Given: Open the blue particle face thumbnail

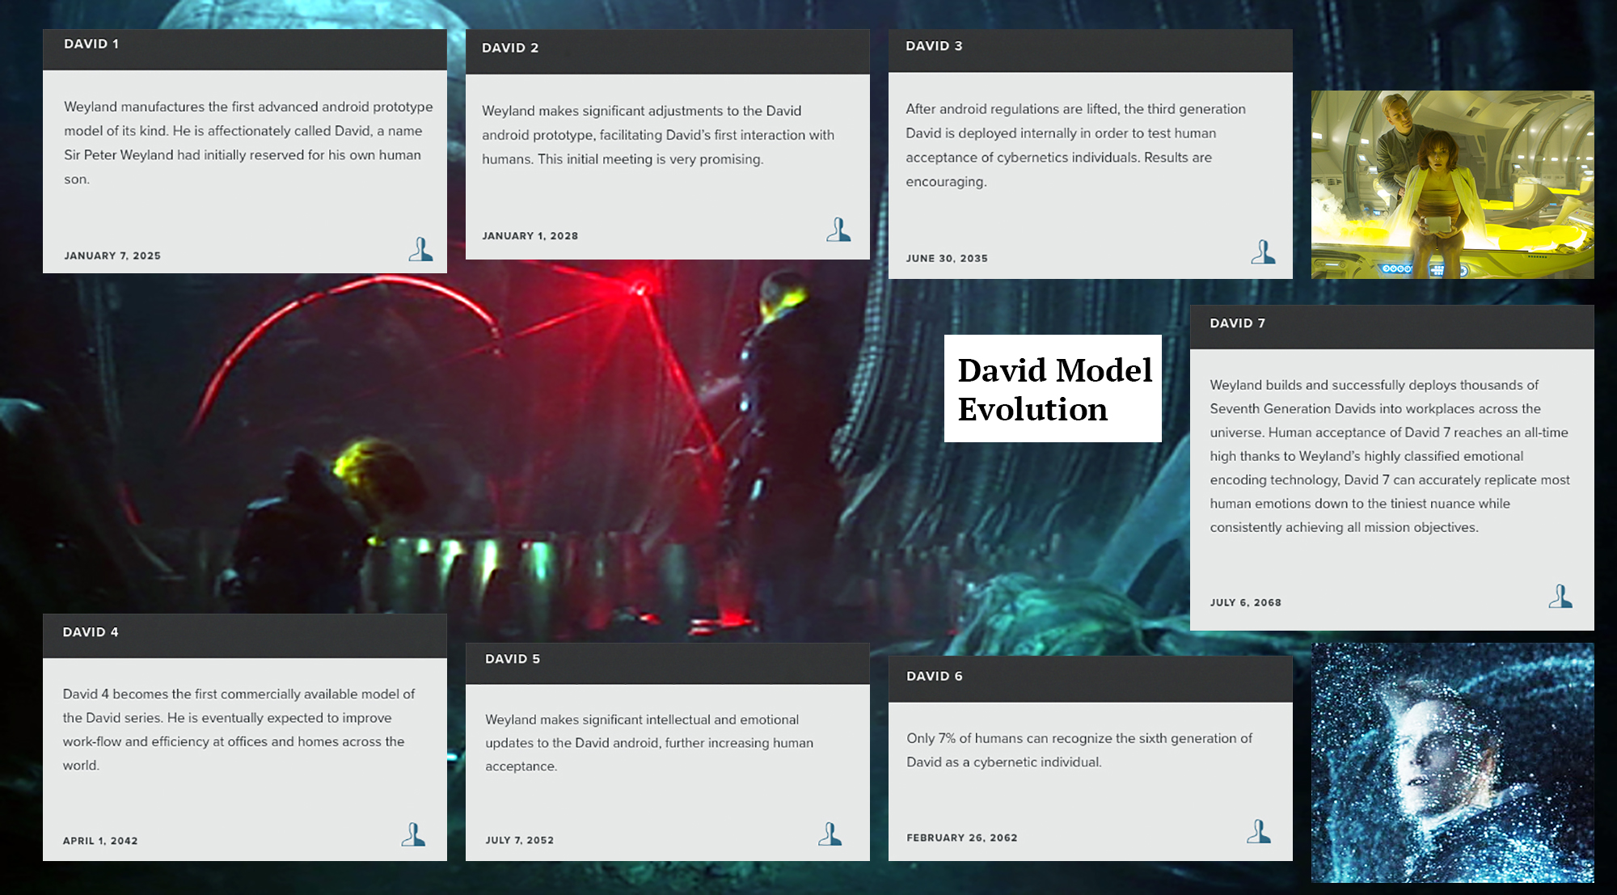Looking at the screenshot, I should point(1452,762).
